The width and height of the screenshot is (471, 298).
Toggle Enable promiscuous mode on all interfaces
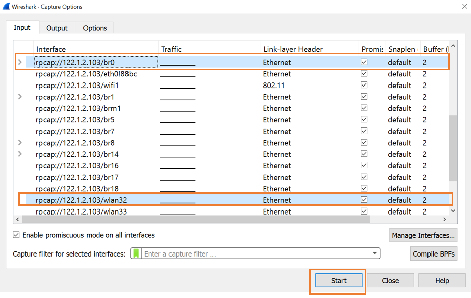point(16,235)
